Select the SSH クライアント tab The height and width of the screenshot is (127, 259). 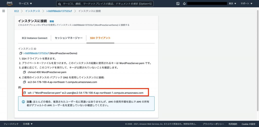click(x=100, y=38)
